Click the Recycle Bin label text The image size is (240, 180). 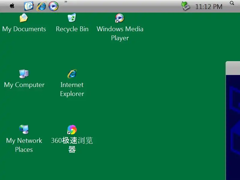click(72, 29)
